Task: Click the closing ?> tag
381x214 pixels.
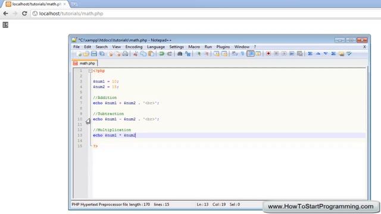Action: (x=95, y=146)
